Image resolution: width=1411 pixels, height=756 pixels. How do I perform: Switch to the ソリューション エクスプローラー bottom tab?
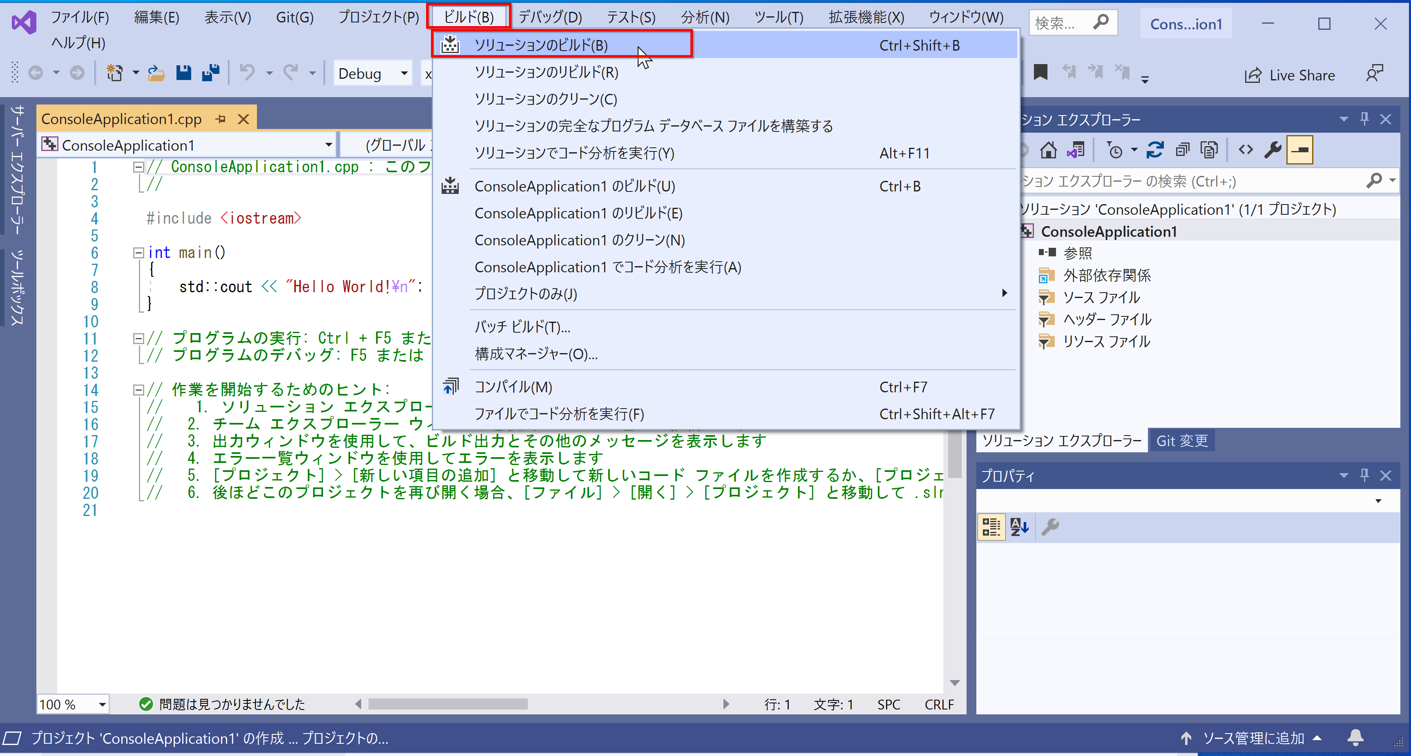click(x=1062, y=441)
